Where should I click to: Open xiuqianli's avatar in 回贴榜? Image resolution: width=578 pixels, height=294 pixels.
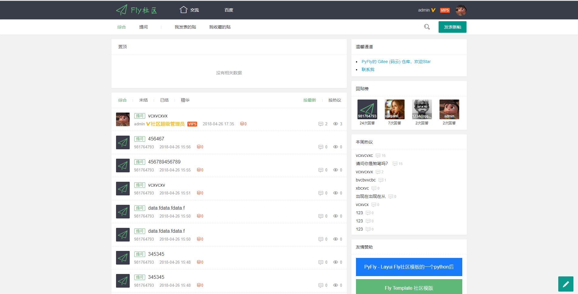(x=395, y=109)
